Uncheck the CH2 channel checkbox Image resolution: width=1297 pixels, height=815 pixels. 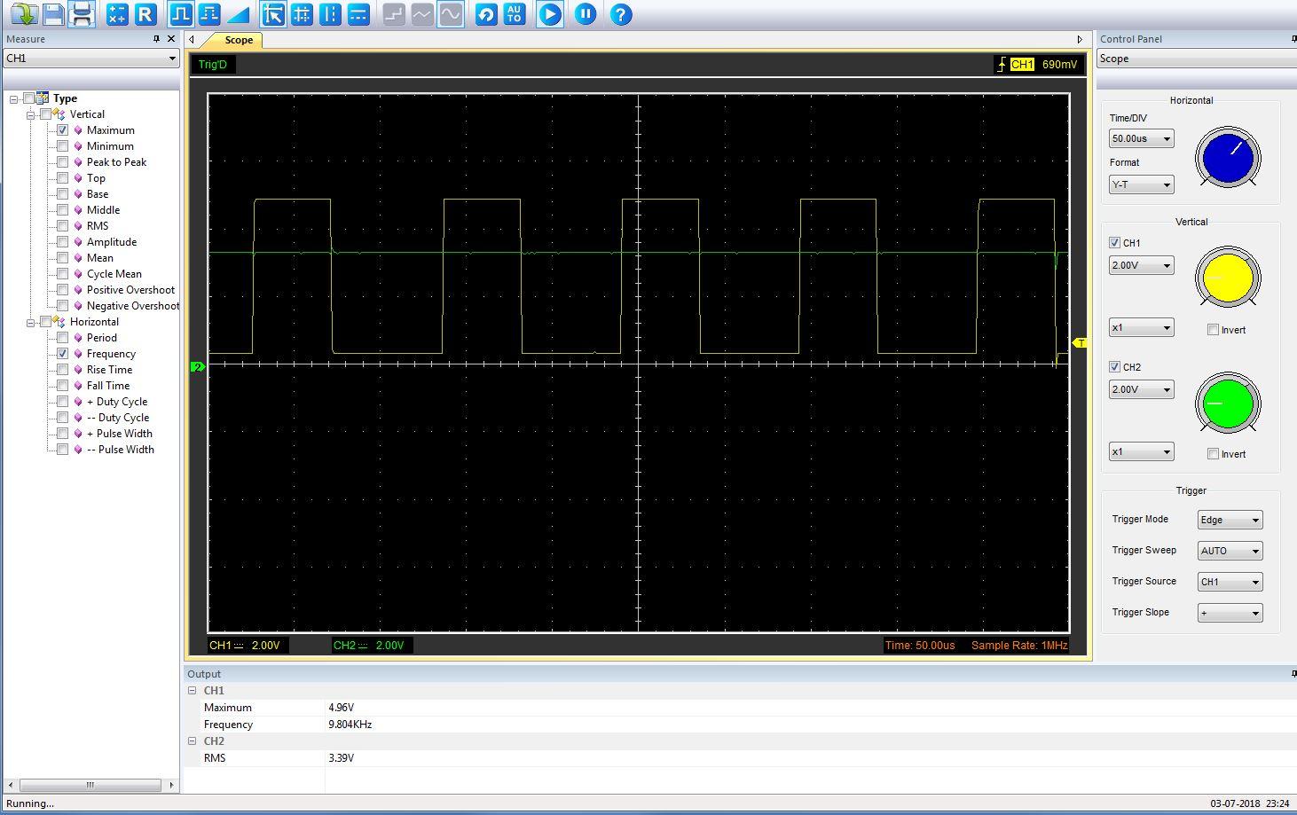pyautogui.click(x=1114, y=367)
